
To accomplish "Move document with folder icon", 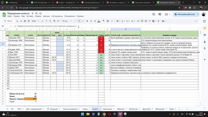I will point(36,13).
